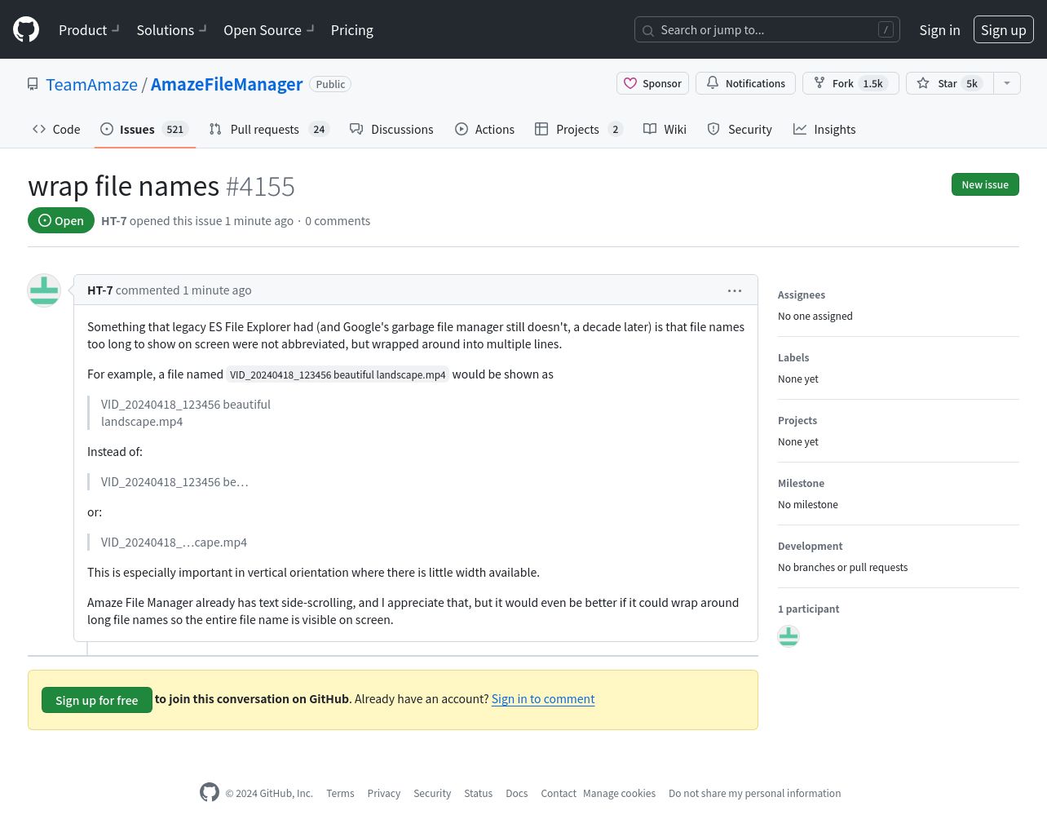Open the comment three-dots options menu
This screenshot has width=1047, height=837.
click(735, 290)
